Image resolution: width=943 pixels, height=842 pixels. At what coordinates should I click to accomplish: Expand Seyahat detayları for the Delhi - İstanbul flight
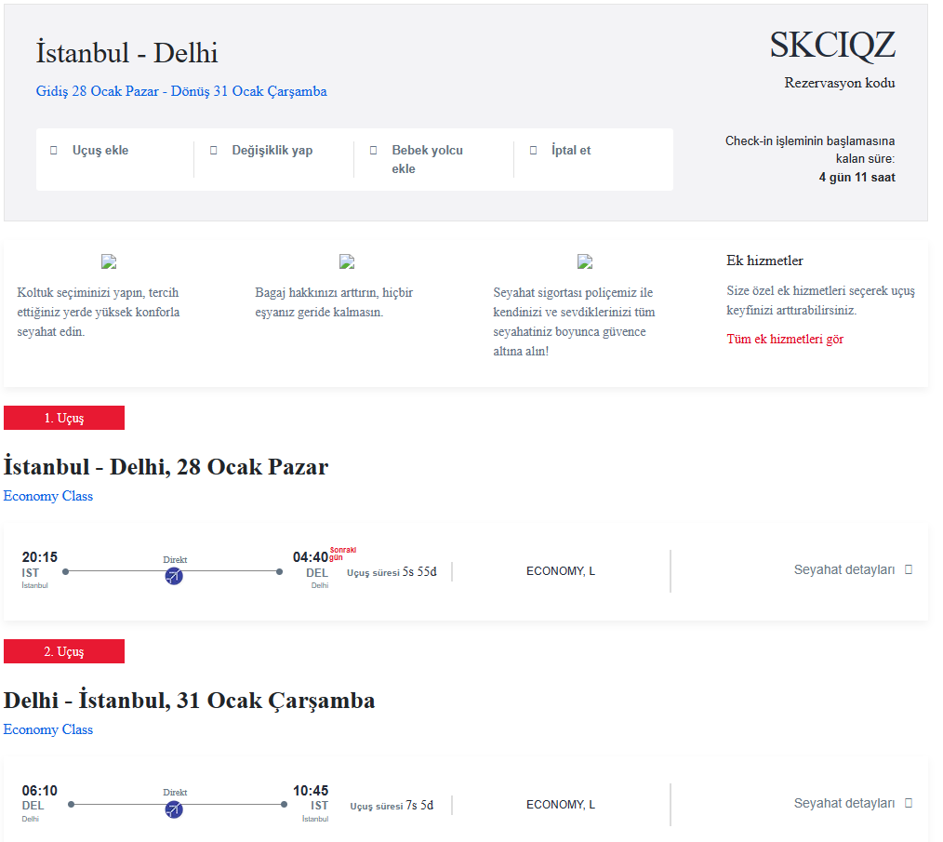(x=853, y=803)
